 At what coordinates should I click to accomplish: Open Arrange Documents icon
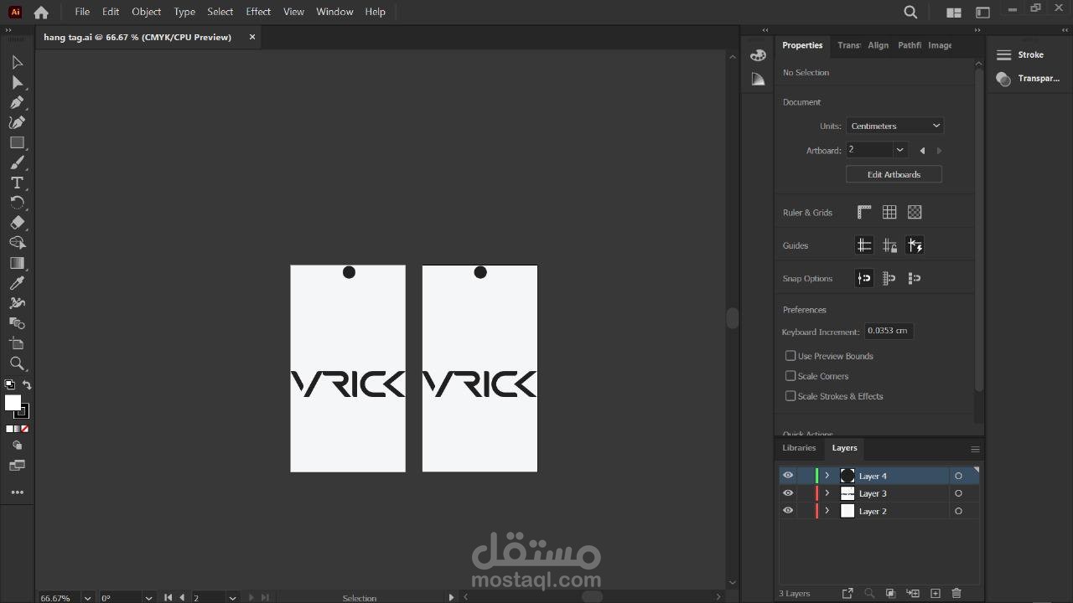(953, 13)
